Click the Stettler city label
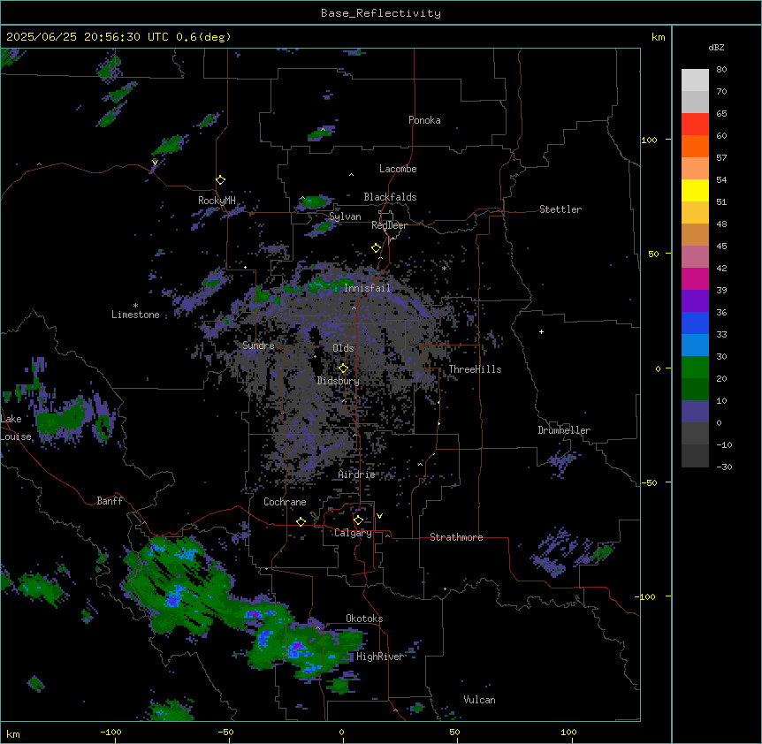 point(560,209)
